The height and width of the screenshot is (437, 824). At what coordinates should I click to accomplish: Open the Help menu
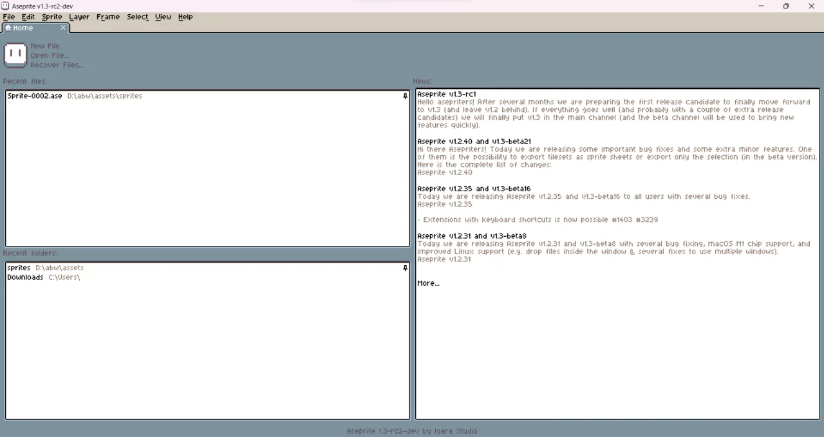[x=185, y=17]
